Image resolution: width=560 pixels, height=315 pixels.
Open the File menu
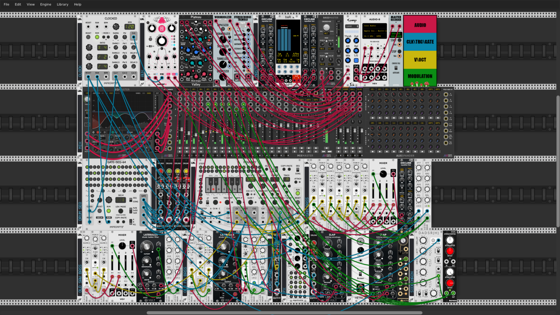(7, 4)
